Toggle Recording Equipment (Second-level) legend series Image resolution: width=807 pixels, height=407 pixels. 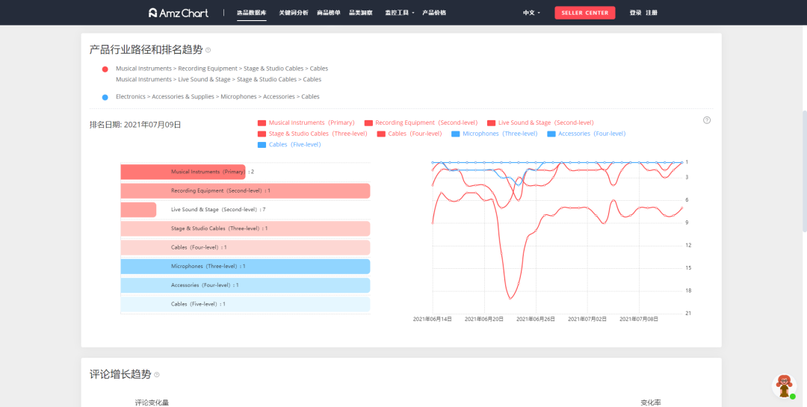point(421,123)
